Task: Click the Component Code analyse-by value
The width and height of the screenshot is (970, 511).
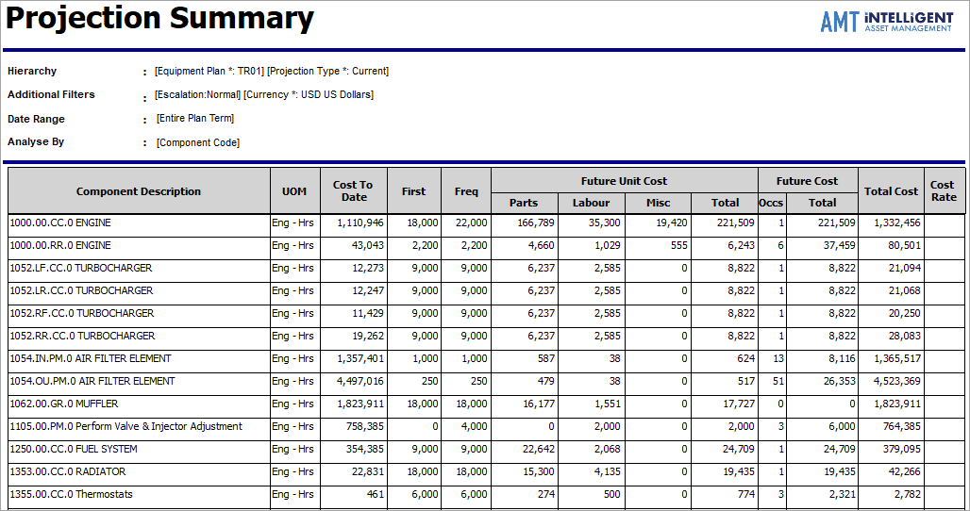Action: [197, 142]
